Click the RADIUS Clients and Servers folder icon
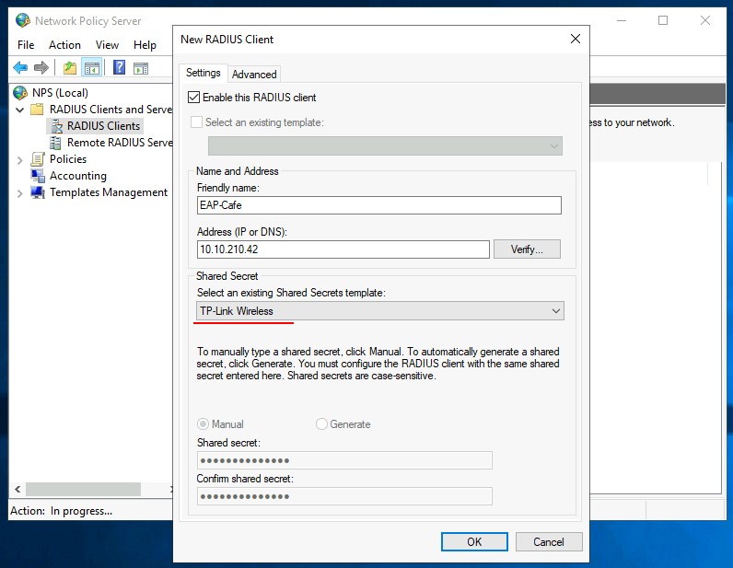The image size is (733, 568). (x=37, y=110)
